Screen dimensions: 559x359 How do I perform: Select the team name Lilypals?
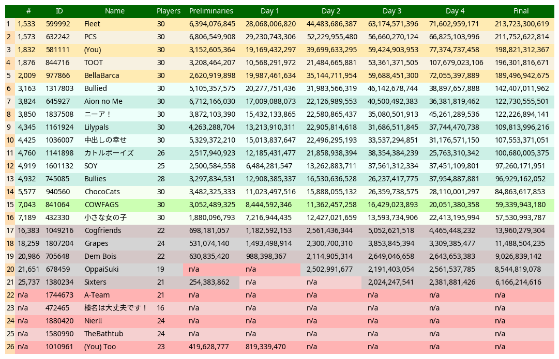[97, 127]
